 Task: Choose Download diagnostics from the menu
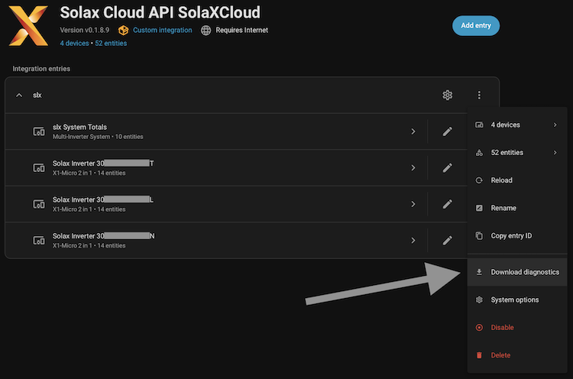(x=517, y=272)
